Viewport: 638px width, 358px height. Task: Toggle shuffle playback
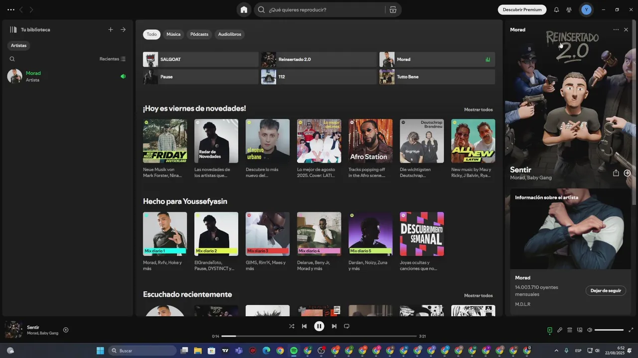pos(292,326)
